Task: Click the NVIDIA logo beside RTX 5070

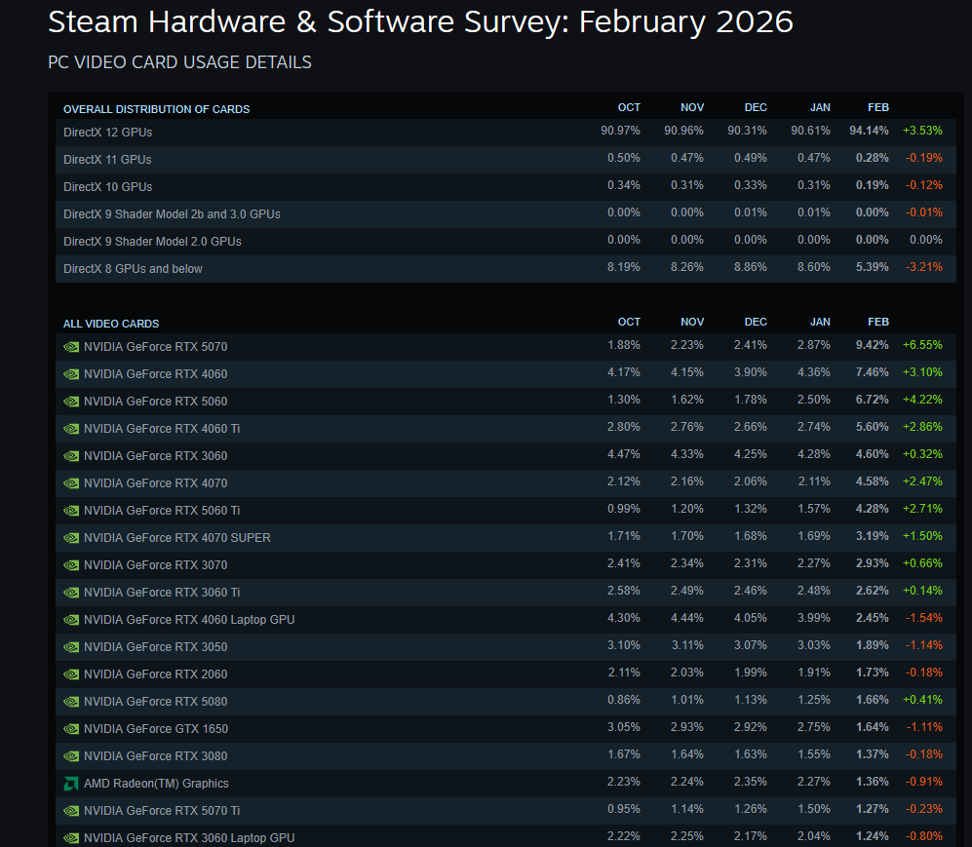Action: tap(71, 347)
